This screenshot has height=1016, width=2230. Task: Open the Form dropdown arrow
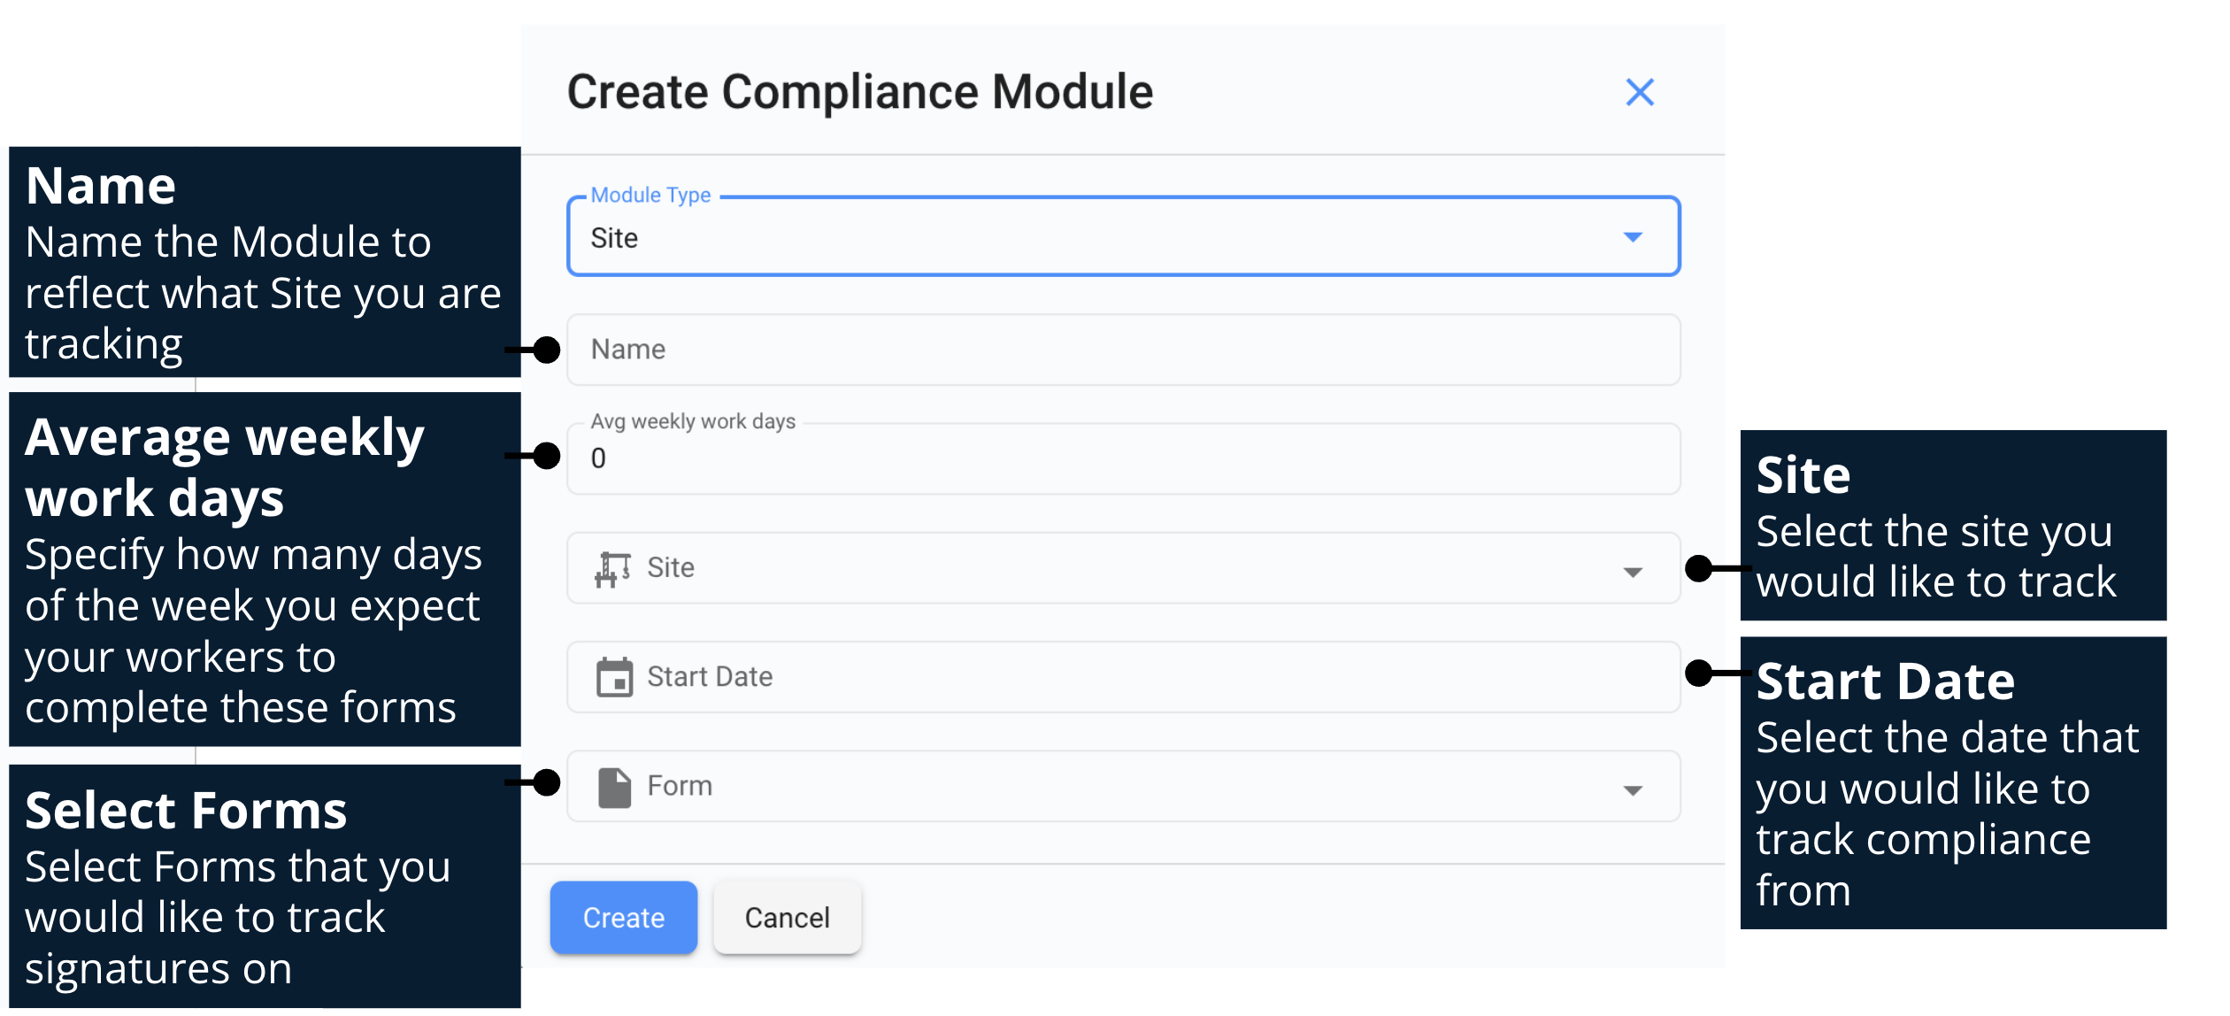click(x=1633, y=791)
